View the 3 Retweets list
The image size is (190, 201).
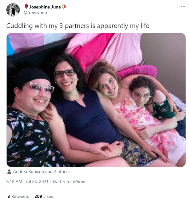point(18,196)
